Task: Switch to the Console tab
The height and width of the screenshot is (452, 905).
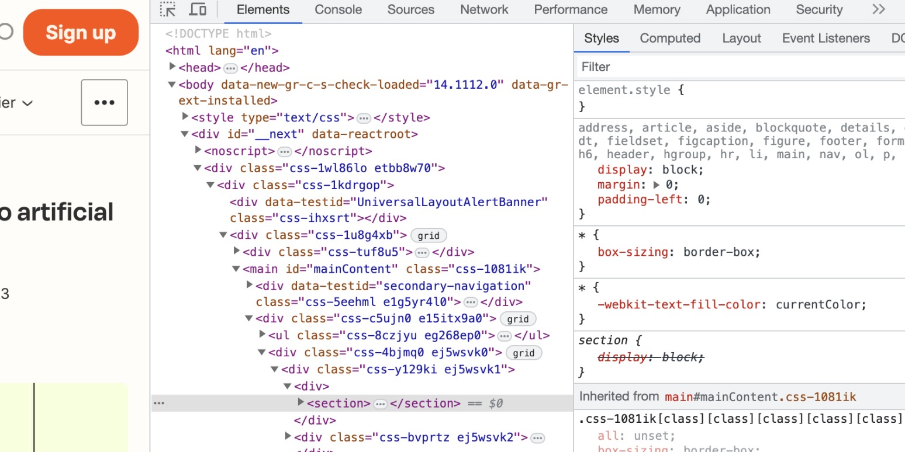Action: pyautogui.click(x=338, y=9)
